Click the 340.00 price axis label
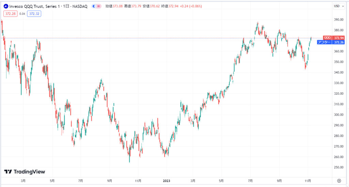 pyautogui.click(x=338, y=73)
